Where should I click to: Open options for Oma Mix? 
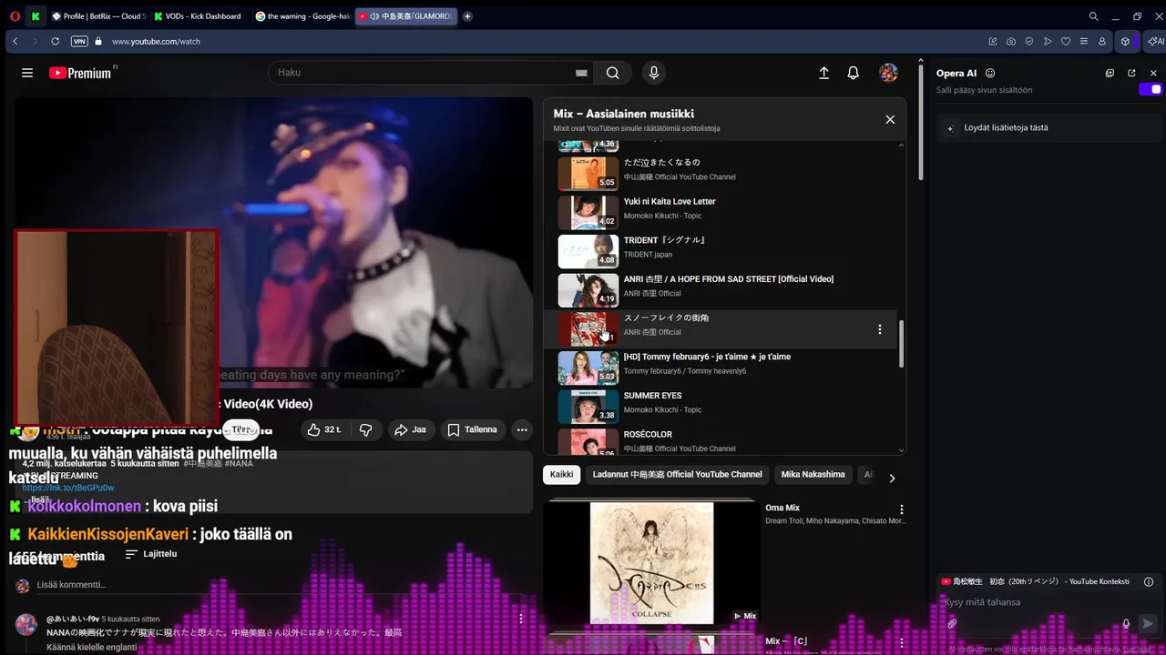pos(902,509)
